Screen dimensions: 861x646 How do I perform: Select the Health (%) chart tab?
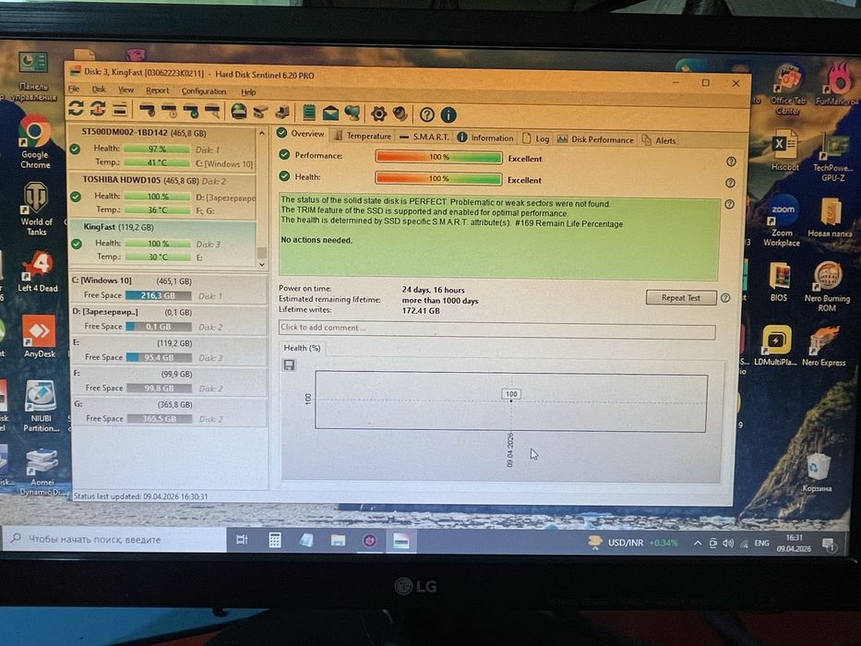coord(302,348)
